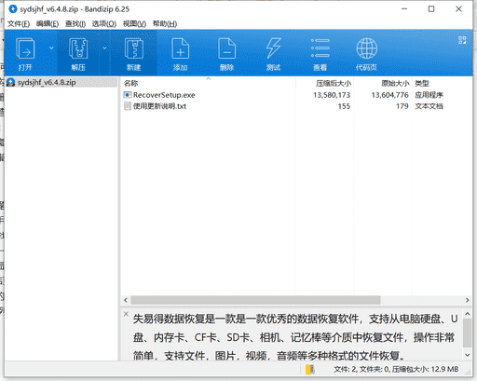477x381 pixels.
Task: Open the File (文件) menu
Action: pos(19,24)
